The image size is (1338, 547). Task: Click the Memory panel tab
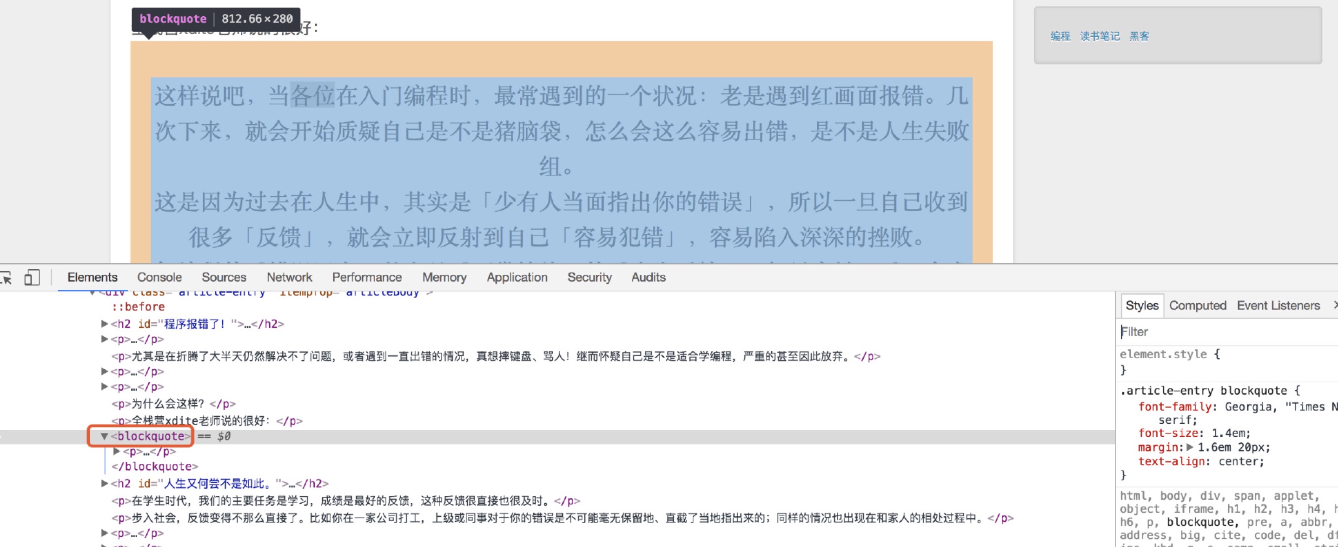[x=443, y=276]
